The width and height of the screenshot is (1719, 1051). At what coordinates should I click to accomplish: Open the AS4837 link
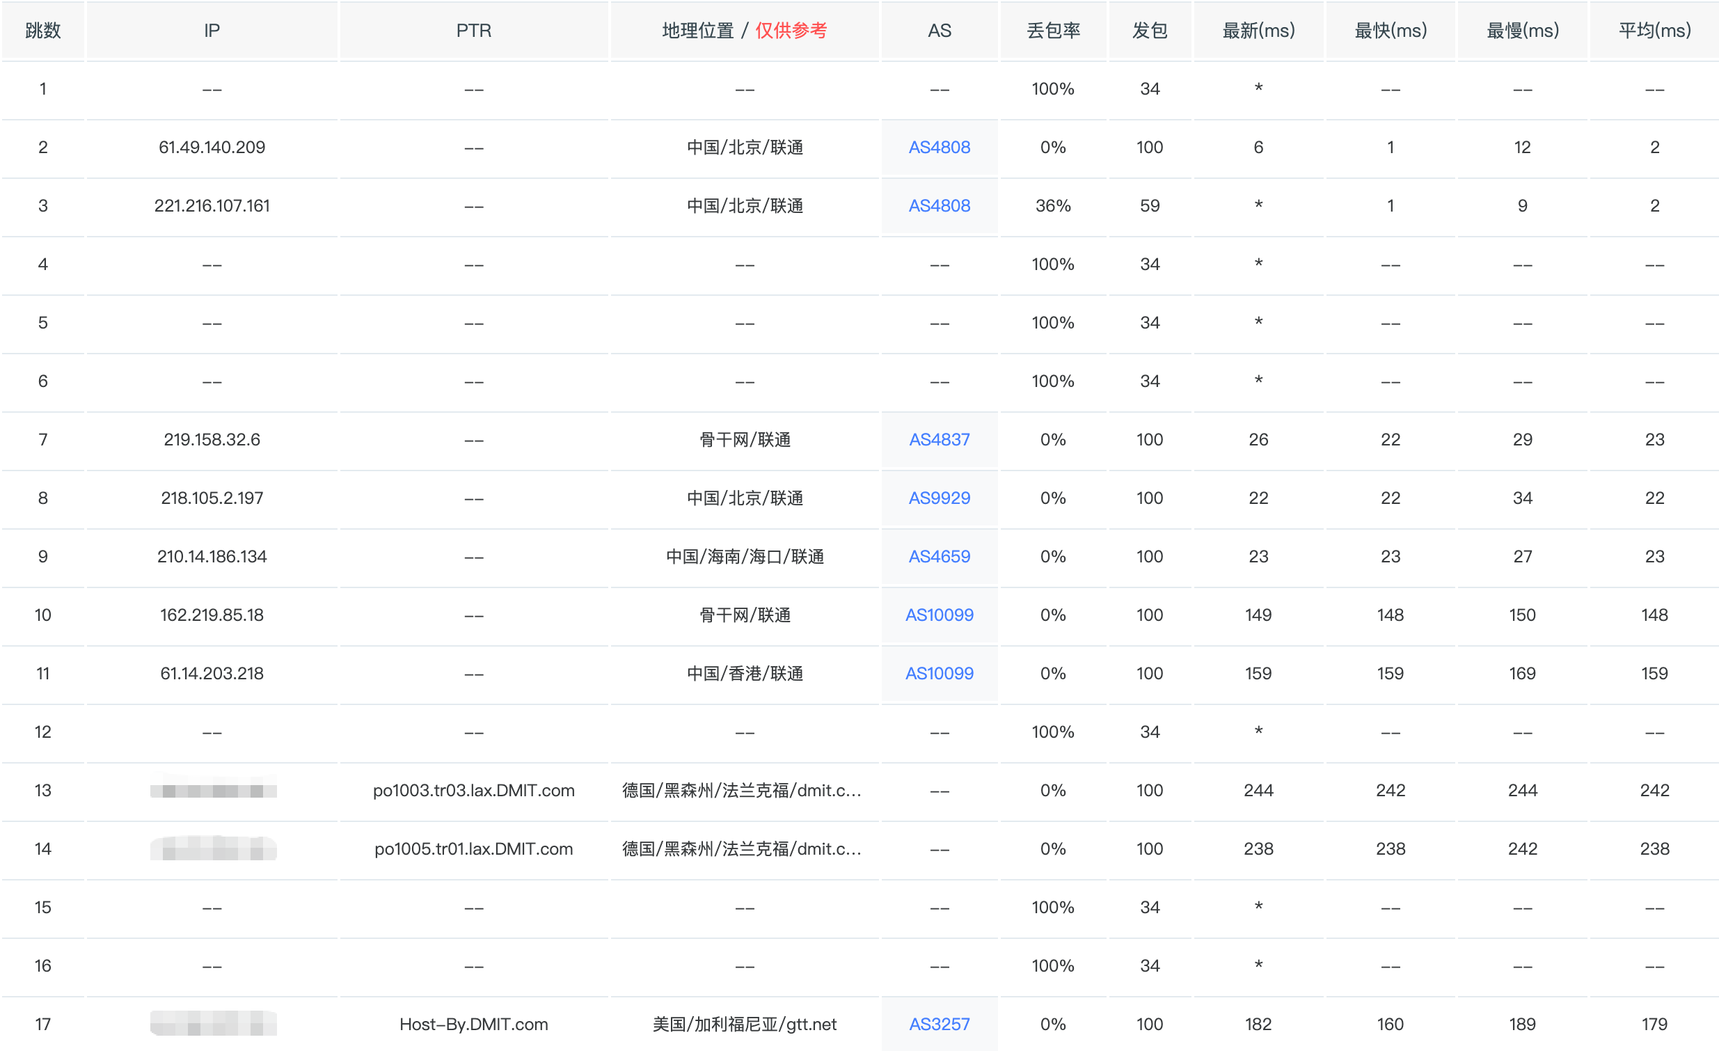coord(939,440)
